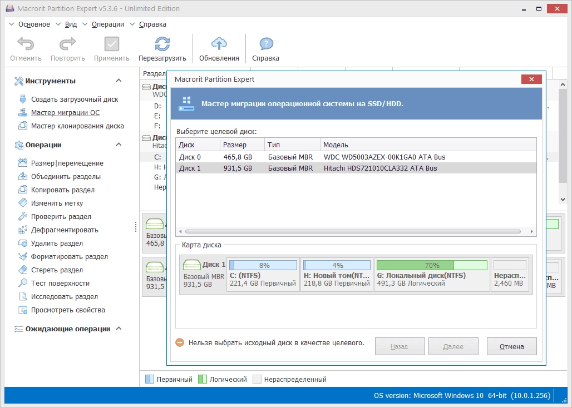The image size is (572, 408).
Task: Click the H: Новый том 4% usage bar
Action: click(337, 265)
